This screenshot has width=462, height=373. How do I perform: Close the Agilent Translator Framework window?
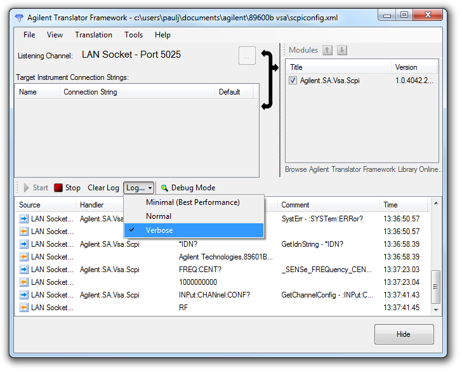428,15
